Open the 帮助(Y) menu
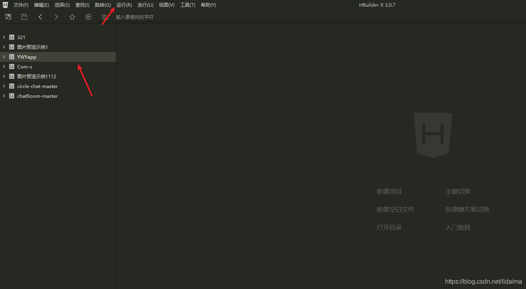 [208, 5]
